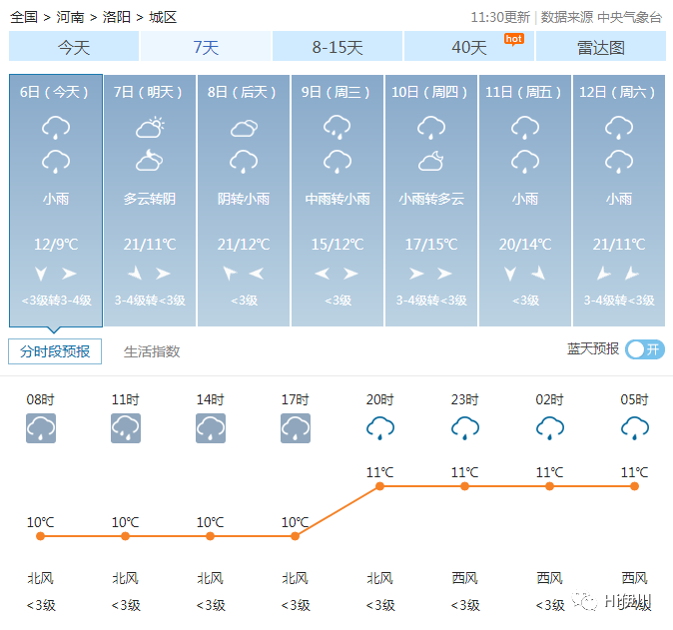Click the 数据来源 中央气象台 text
This screenshot has width=673, height=630.
pos(601,17)
